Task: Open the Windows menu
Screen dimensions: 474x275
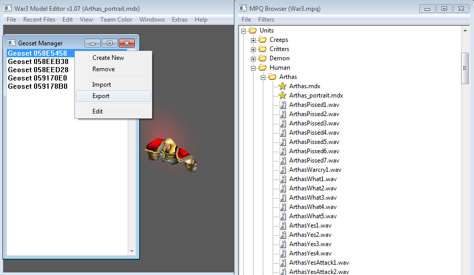Action: (152, 19)
